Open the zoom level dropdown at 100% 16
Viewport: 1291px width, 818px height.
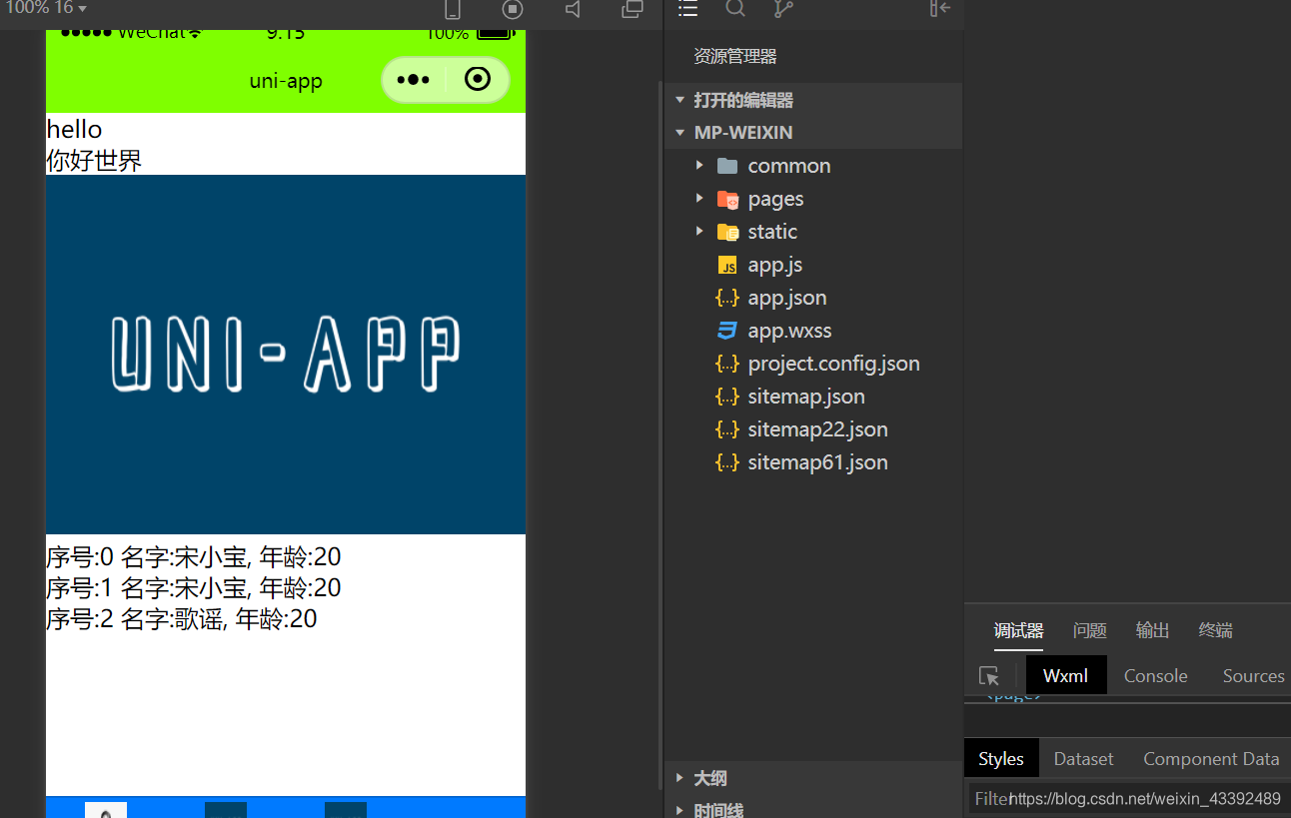pyautogui.click(x=46, y=8)
